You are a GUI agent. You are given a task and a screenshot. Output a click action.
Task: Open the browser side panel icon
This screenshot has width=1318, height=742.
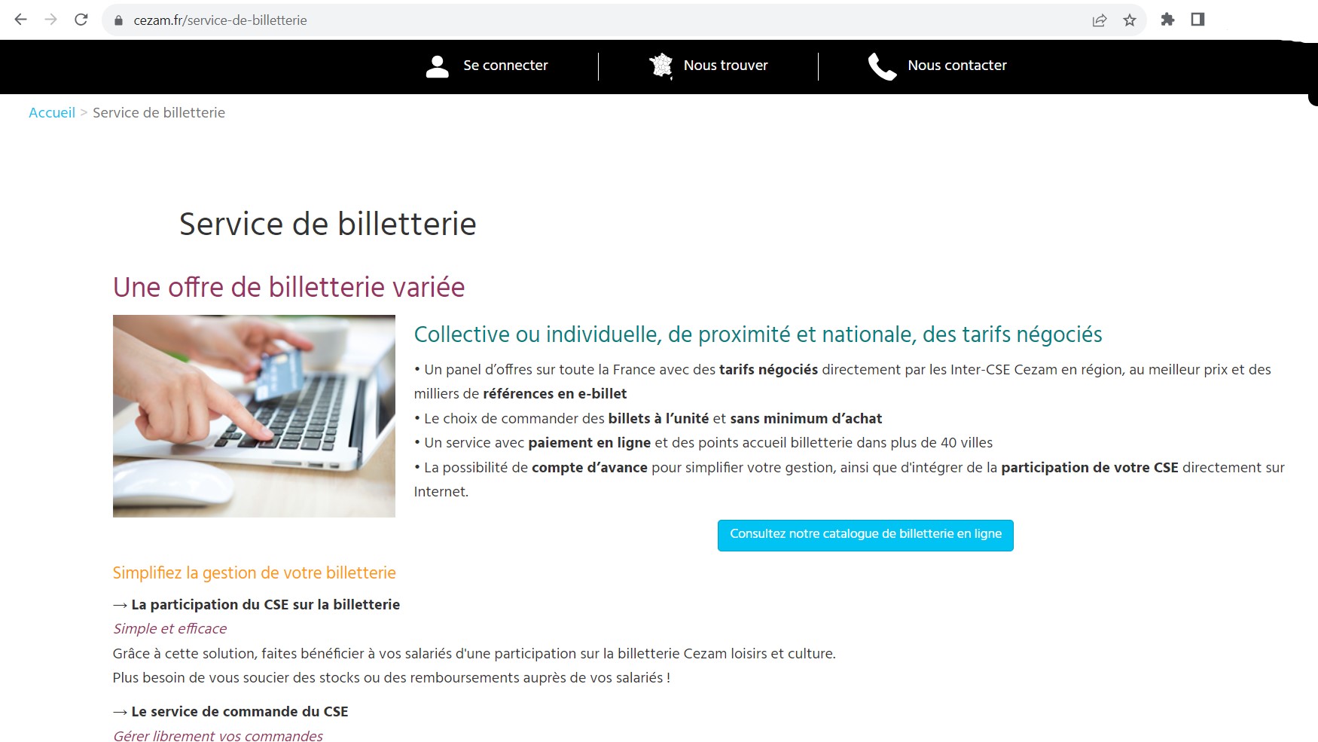coord(1197,20)
